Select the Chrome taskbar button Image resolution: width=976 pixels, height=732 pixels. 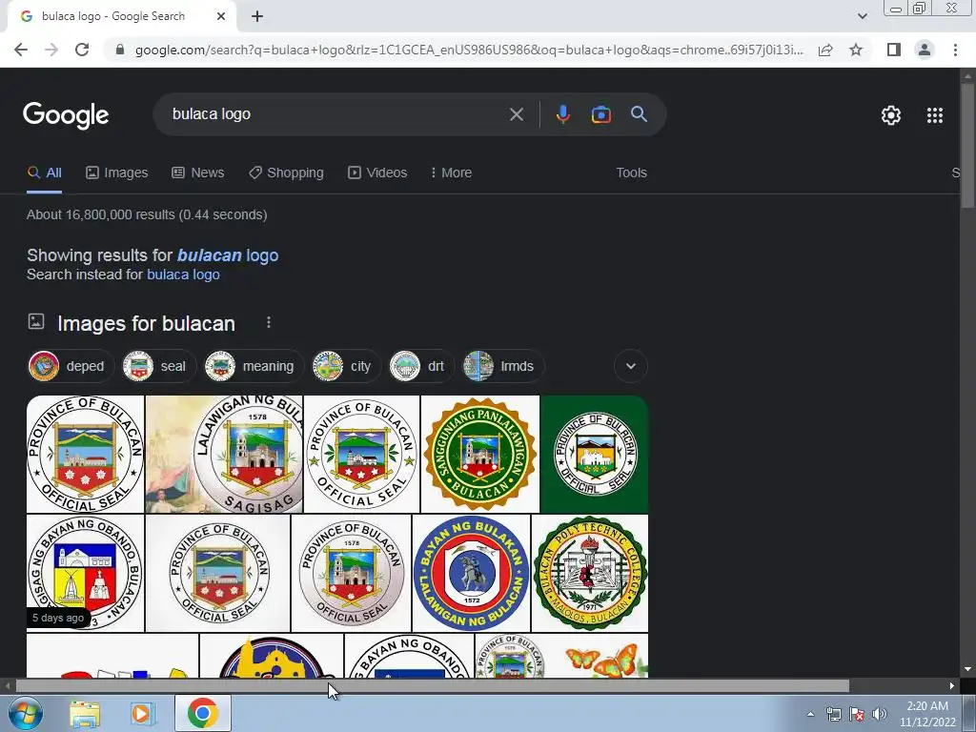point(203,713)
